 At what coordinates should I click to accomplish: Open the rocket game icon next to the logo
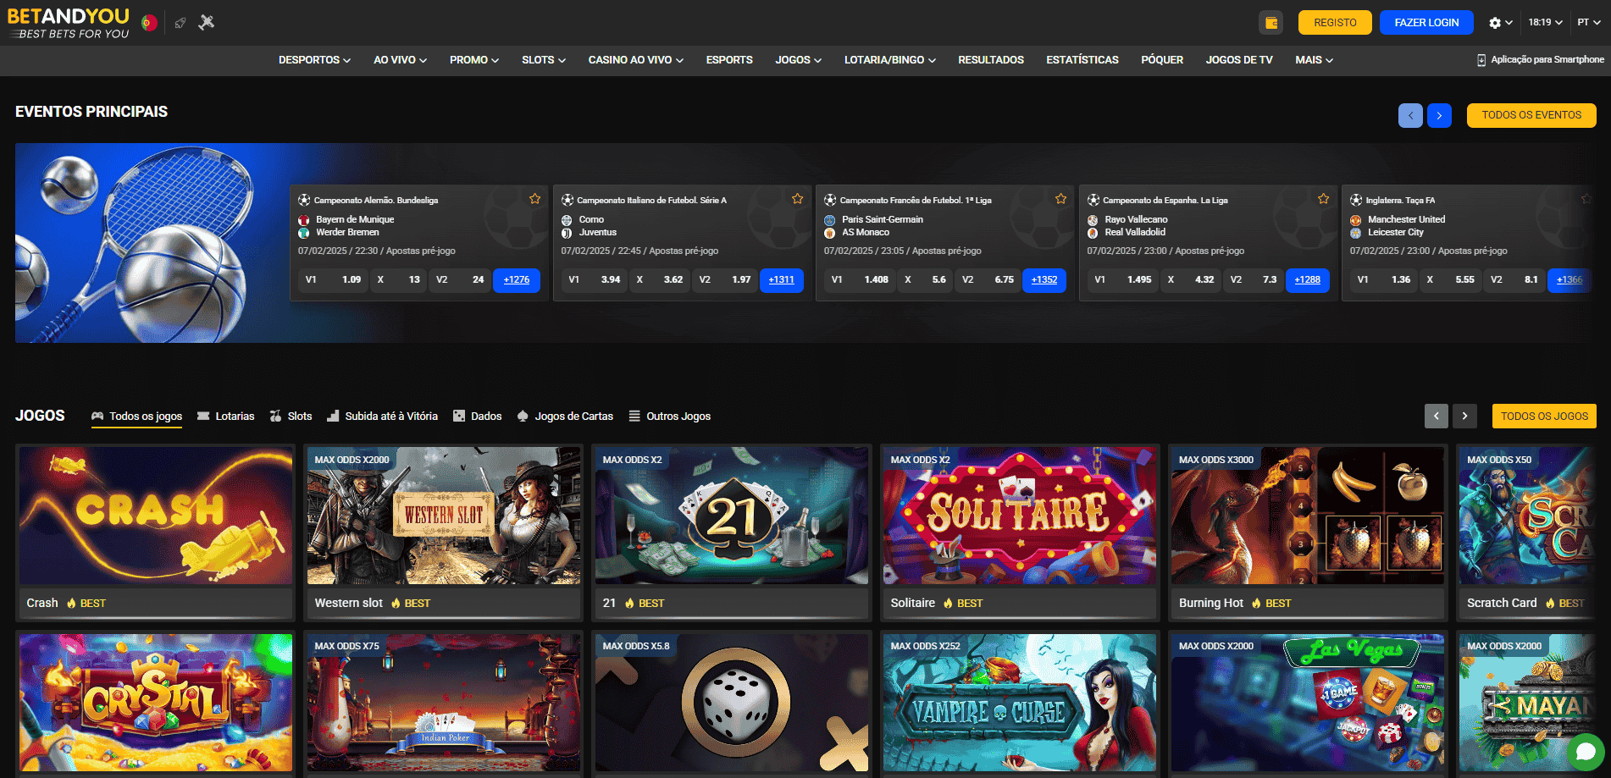[180, 22]
